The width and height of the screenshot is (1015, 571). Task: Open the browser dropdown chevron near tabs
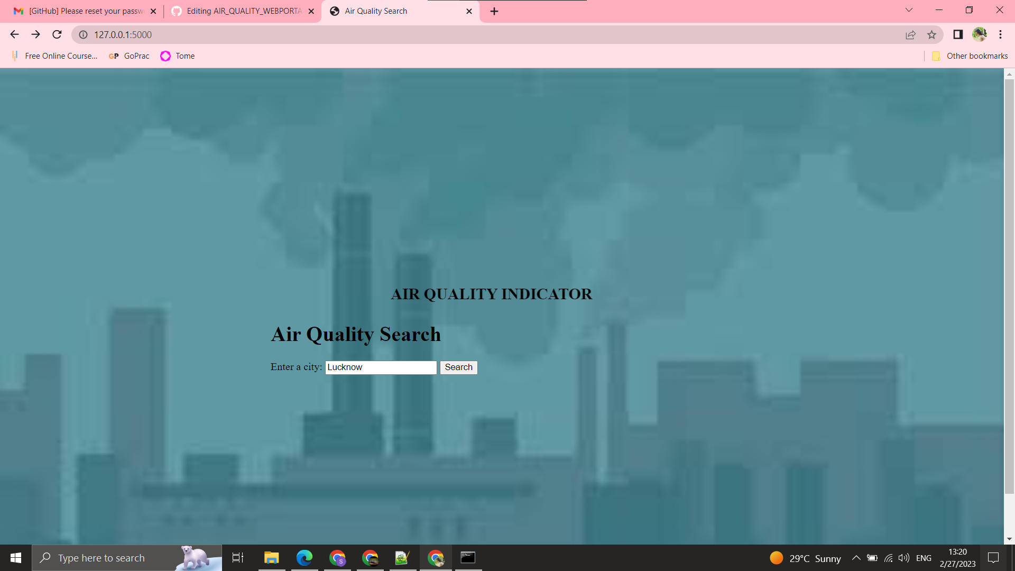(908, 10)
